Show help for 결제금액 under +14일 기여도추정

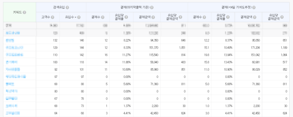point(255,17)
